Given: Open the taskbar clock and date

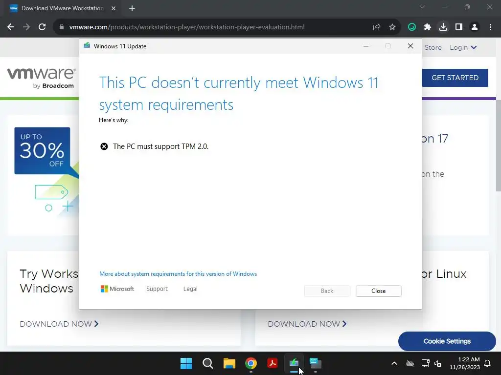Looking at the screenshot, I should click(465, 363).
